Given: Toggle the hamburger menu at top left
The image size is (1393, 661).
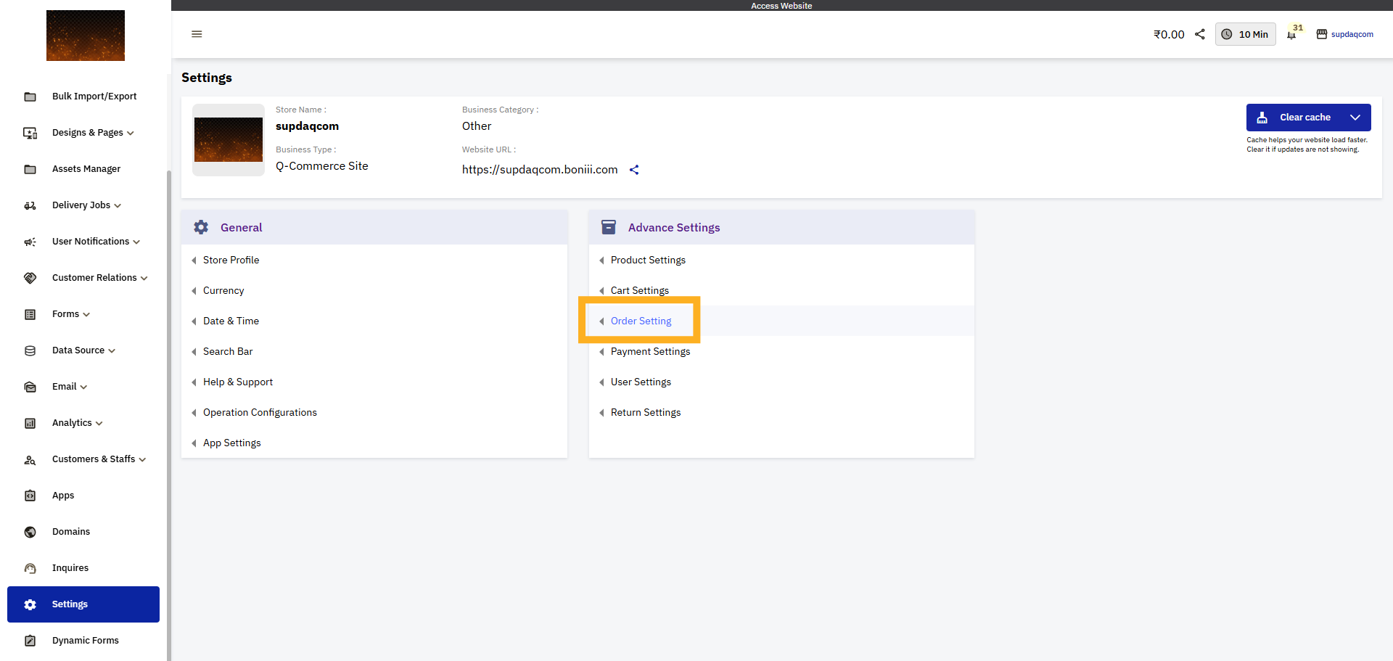Looking at the screenshot, I should pyautogui.click(x=197, y=34).
